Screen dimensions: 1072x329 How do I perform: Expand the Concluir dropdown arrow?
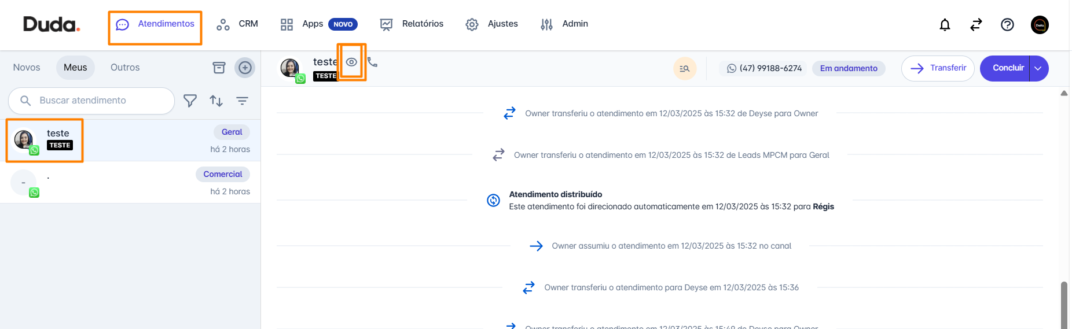tap(1039, 68)
